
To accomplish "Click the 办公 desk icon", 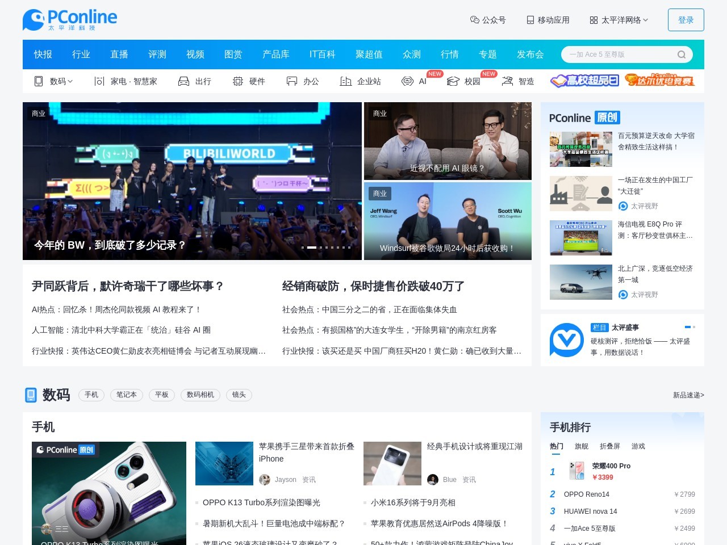I will 292,81.
